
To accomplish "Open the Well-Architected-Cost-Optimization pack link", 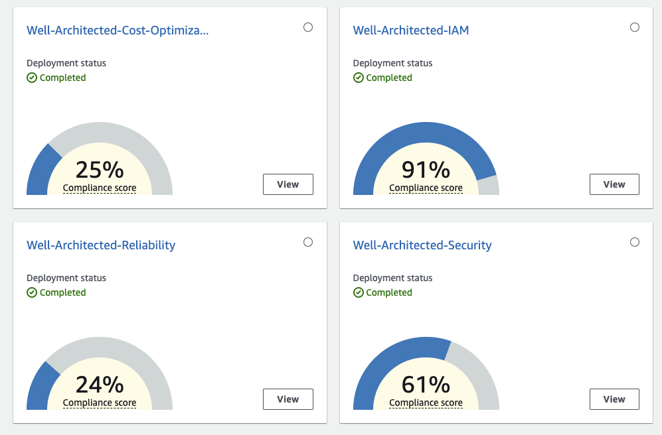I will pos(118,31).
